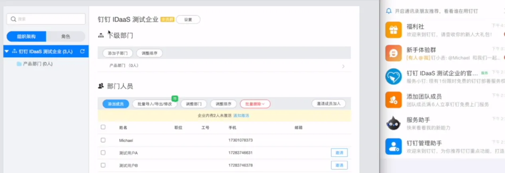This screenshot has height=173, width=505.
Task: Open the 批量删除 dropdown
Action: (x=255, y=104)
